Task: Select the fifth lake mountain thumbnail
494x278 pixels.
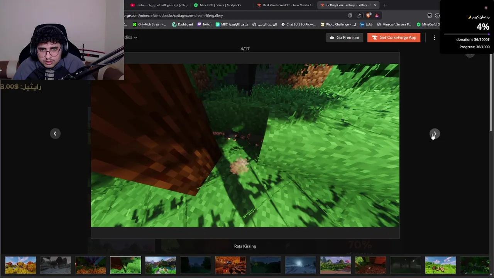Action: pyautogui.click(x=161, y=265)
